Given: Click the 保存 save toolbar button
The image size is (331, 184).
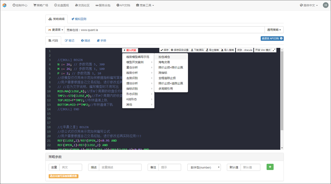Looking at the screenshot, I should (x=164, y=50).
